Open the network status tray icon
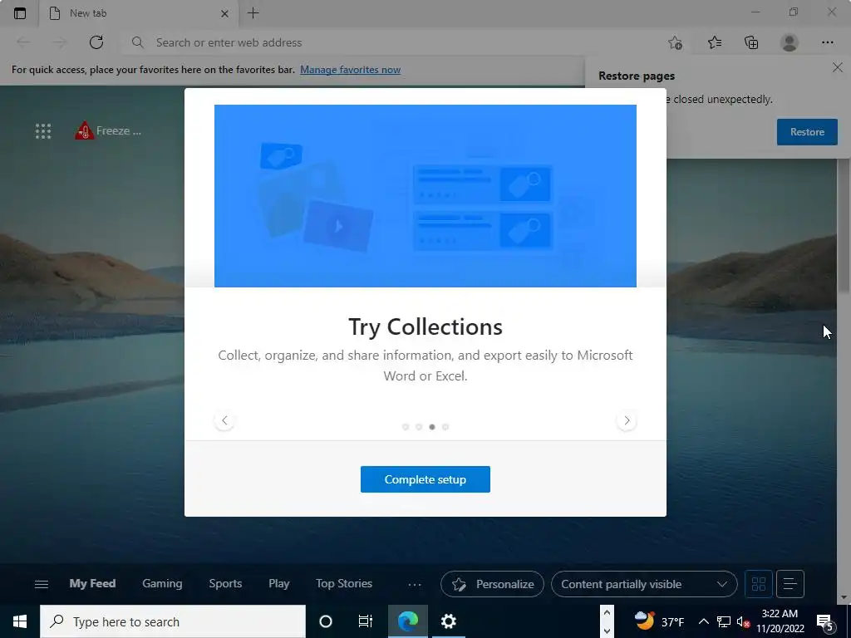851x638 pixels. click(724, 621)
